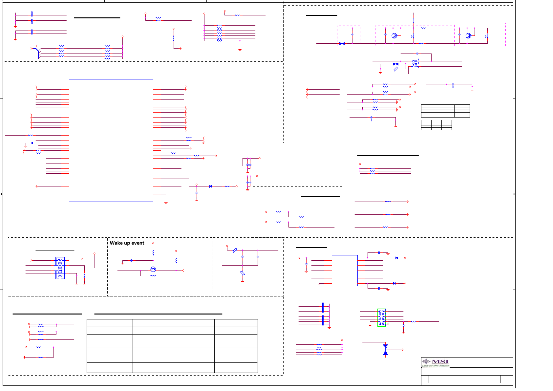This screenshot has width=553, height=391.
Task: Select the smaller blue IC block near MSI logo
Action: click(345, 271)
